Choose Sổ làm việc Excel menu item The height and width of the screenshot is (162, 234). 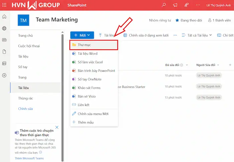pos(90,62)
